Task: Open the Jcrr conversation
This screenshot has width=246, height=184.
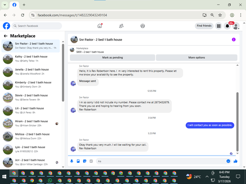Action: (31, 162)
